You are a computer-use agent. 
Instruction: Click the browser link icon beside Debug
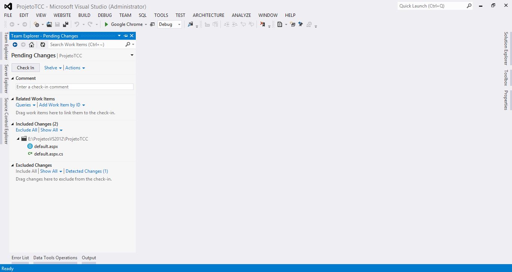tap(152, 24)
